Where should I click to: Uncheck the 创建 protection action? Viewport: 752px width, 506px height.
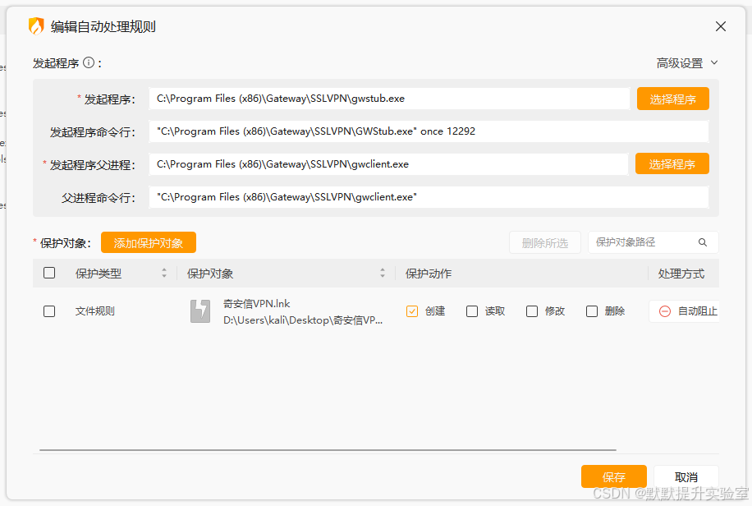coord(412,311)
